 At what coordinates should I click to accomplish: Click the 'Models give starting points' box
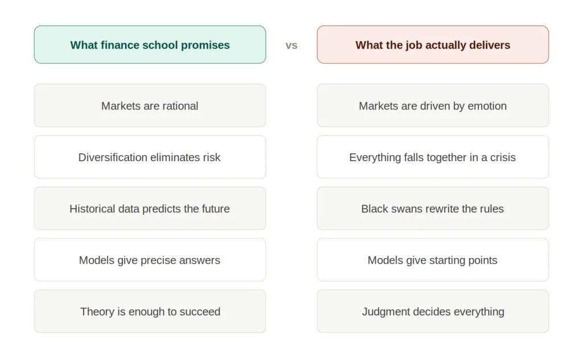pos(433,260)
